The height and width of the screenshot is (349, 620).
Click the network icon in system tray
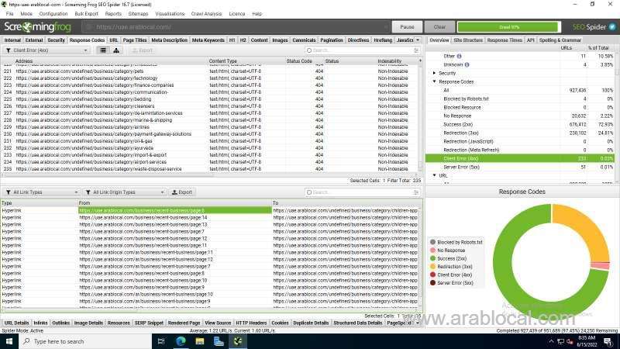point(560,341)
